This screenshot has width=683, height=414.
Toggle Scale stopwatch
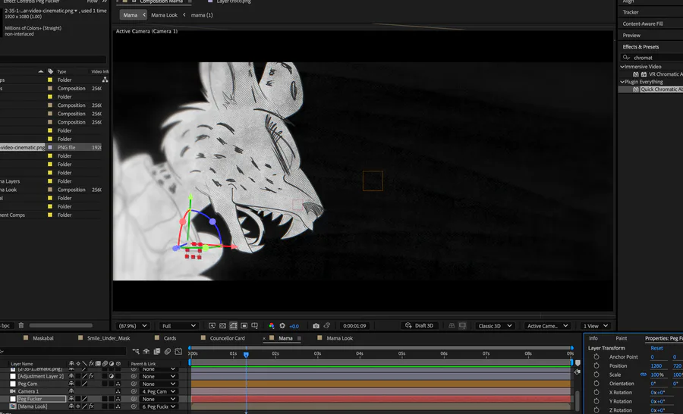click(x=596, y=375)
